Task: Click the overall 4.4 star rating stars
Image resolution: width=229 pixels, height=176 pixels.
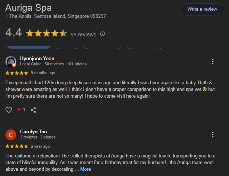Action: (x=46, y=34)
